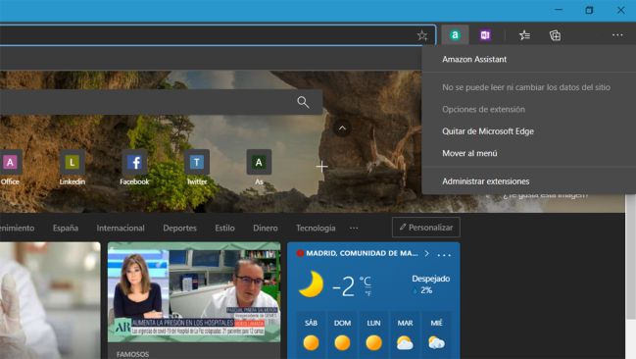Image resolution: width=636 pixels, height=359 pixels.
Task: Minimize the browser window
Action: click(x=559, y=10)
